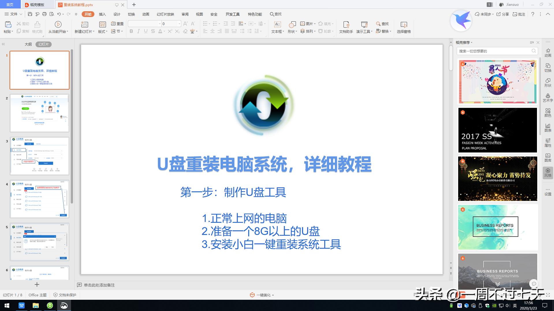This screenshot has width=554, height=311.
Task: Toggle underline formatting
Action: (x=146, y=31)
